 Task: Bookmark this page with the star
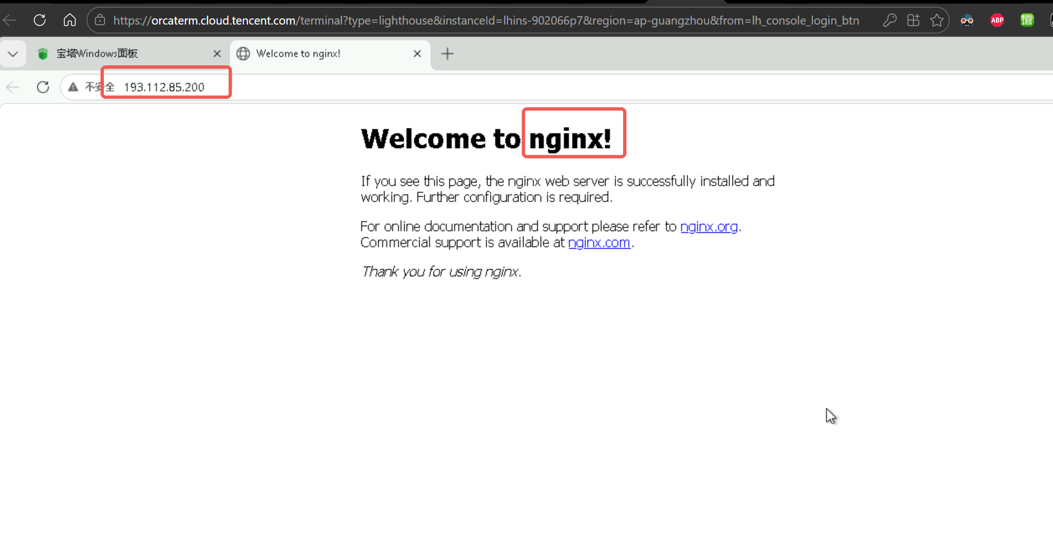[937, 21]
